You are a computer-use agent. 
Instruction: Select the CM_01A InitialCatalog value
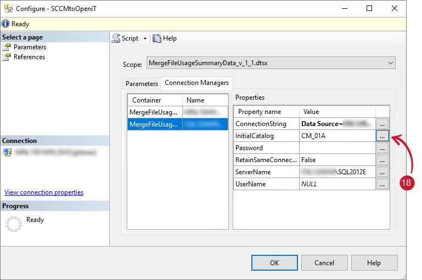(337, 136)
